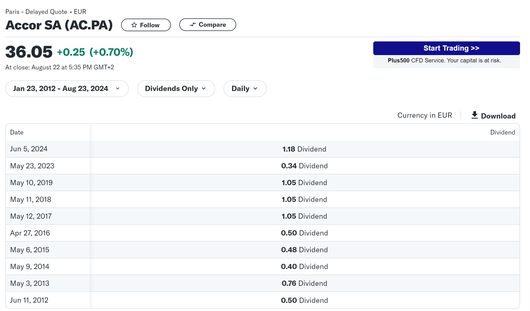Image resolution: width=530 pixels, height=311 pixels.
Task: Click the At close timestamp text
Action: pyautogui.click(x=60, y=67)
